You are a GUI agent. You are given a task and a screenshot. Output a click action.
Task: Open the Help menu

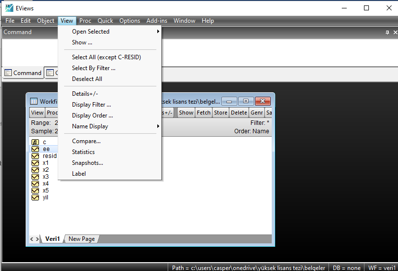(208, 21)
